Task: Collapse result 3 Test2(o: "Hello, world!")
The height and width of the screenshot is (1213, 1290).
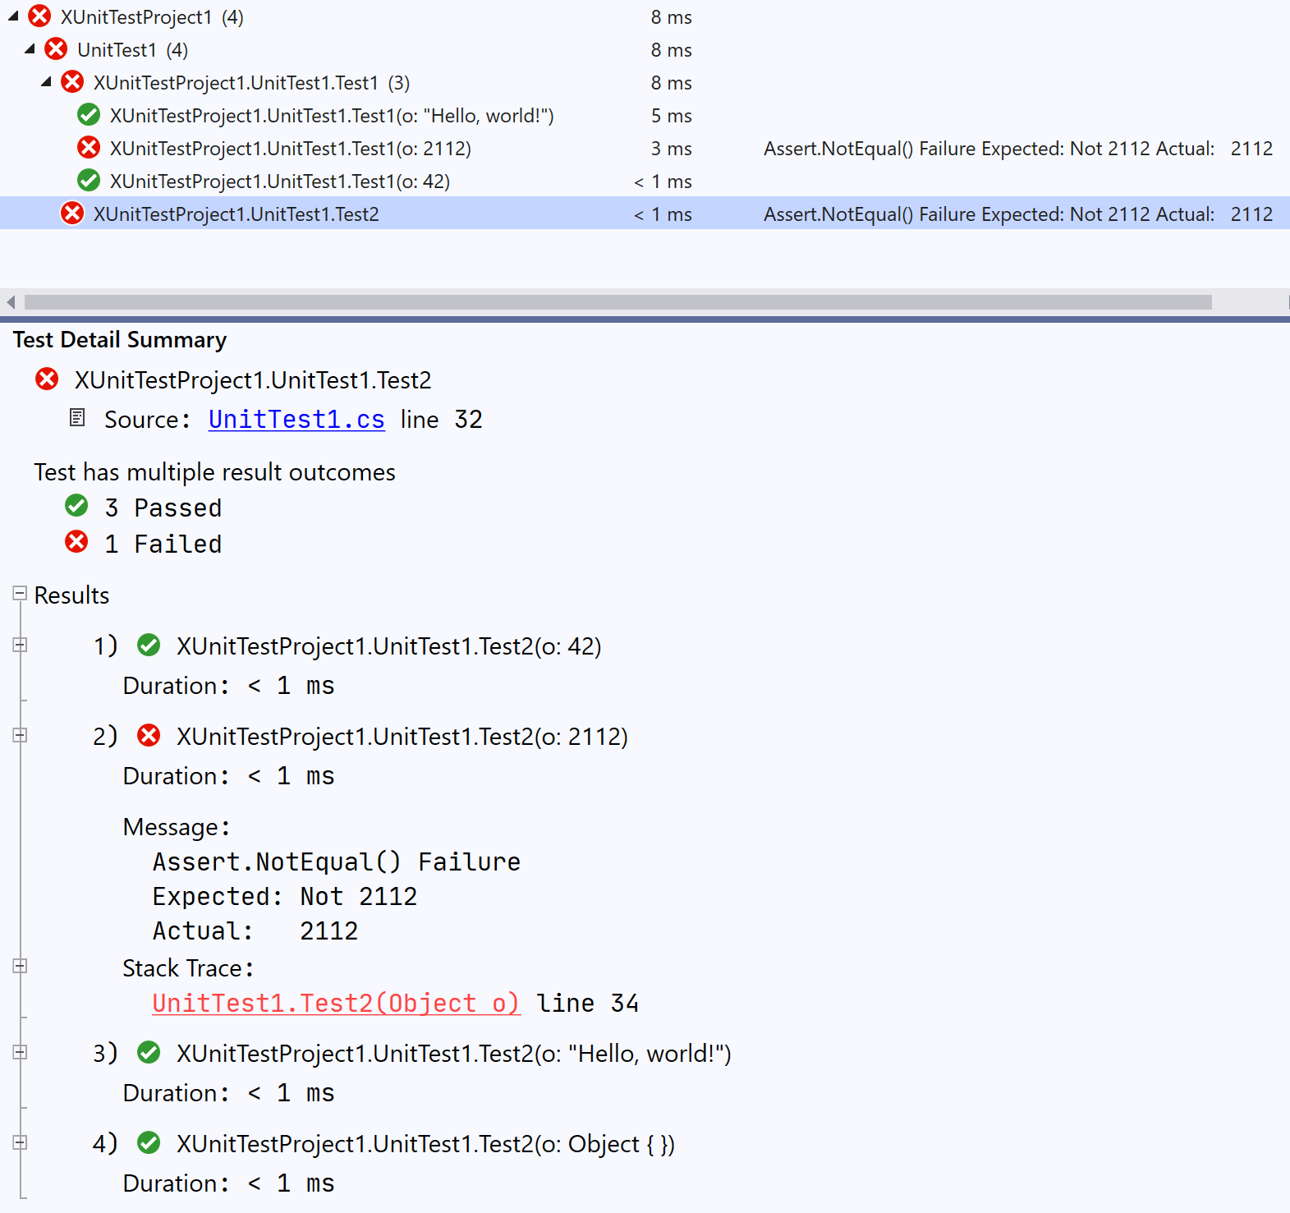Action: (20, 1052)
